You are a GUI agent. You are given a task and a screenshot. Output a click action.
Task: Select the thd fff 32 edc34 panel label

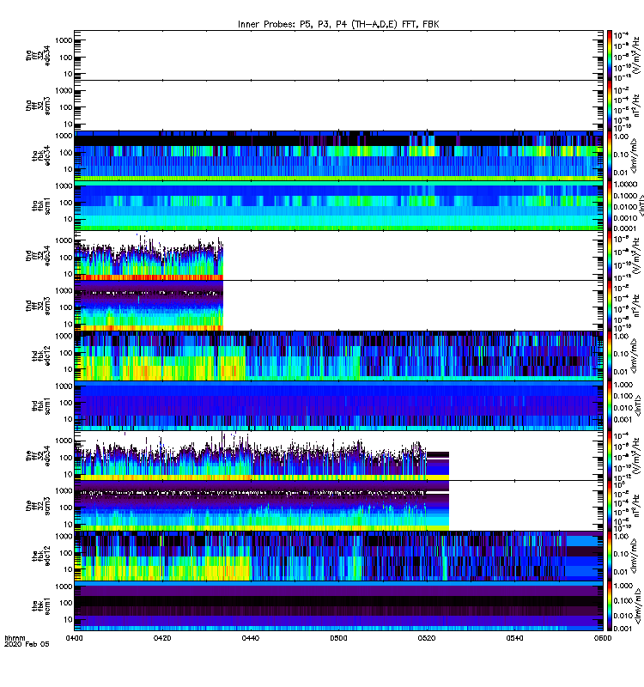click(38, 255)
